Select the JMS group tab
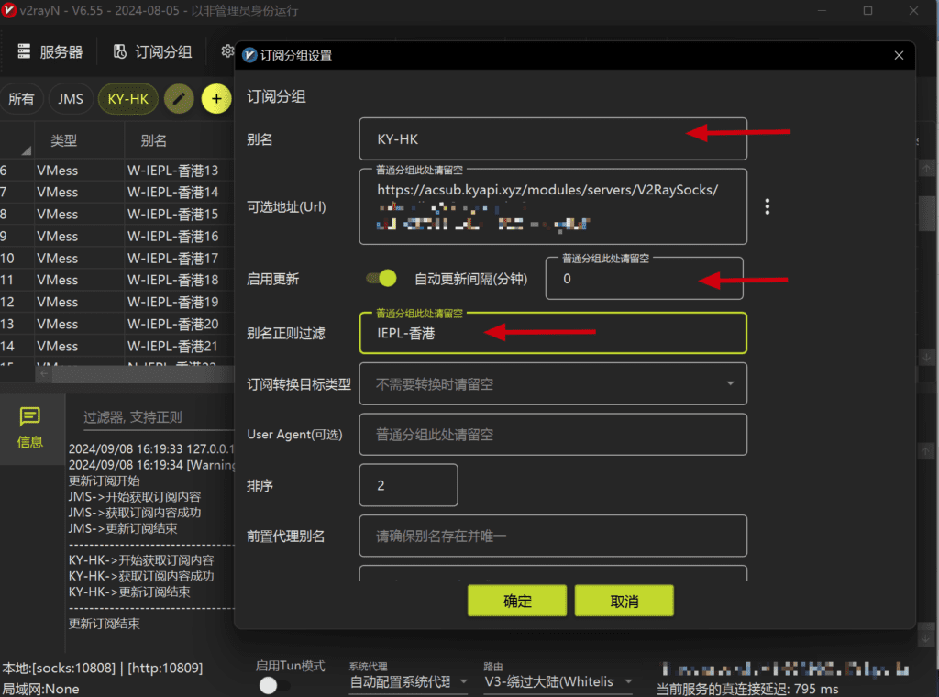Screen dimensions: 939x697 pos(70,99)
